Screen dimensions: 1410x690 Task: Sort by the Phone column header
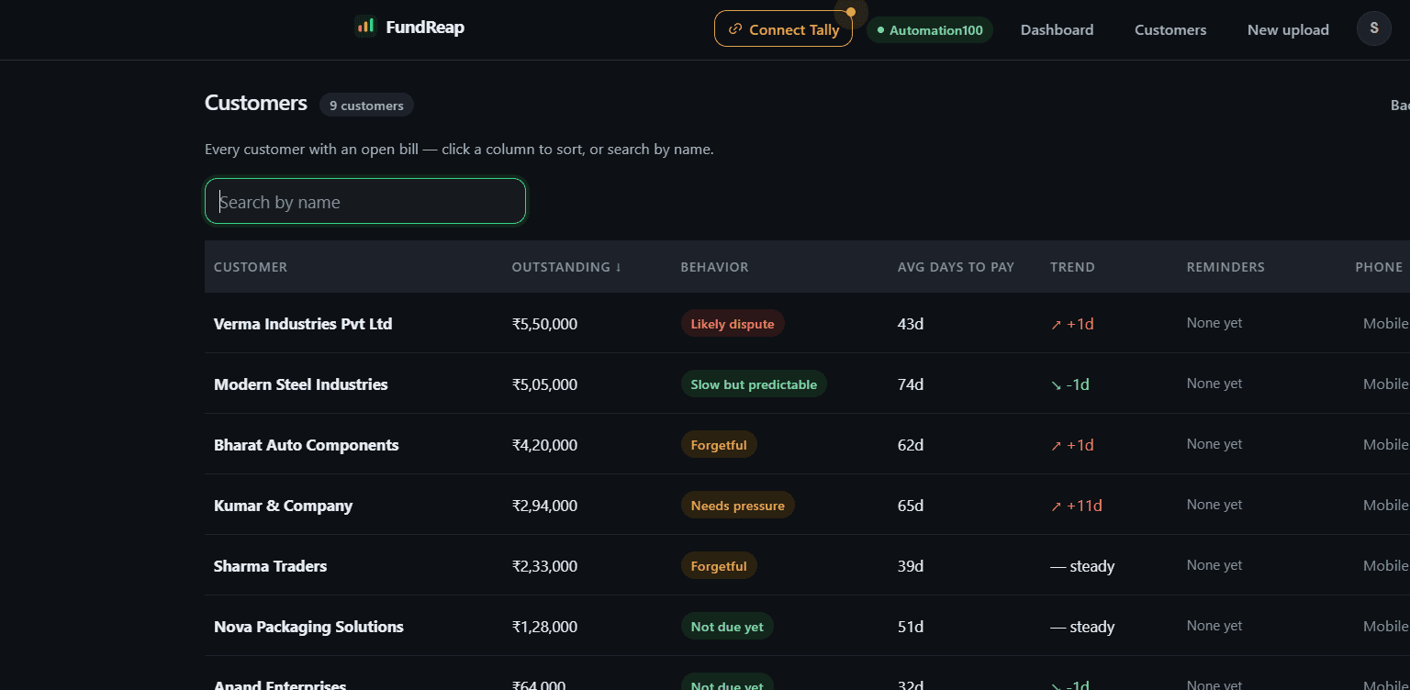(1379, 267)
